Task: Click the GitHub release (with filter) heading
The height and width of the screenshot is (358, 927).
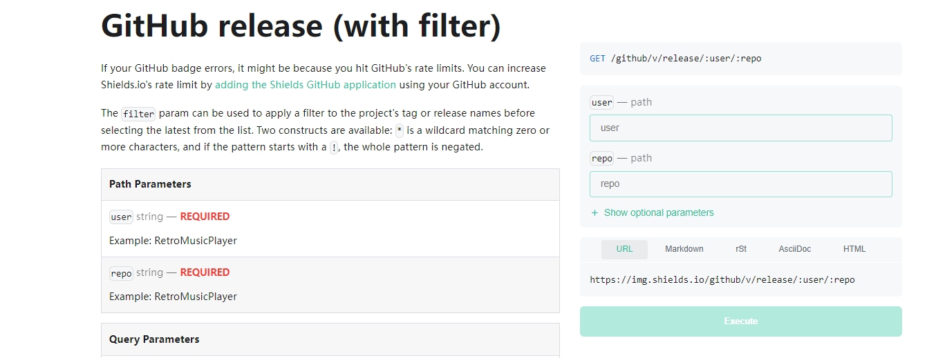Action: 301,26
